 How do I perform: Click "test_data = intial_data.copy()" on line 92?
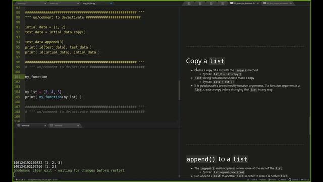55,32
